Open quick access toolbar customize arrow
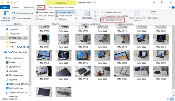The height and width of the screenshot is (101, 175). (15, 3)
